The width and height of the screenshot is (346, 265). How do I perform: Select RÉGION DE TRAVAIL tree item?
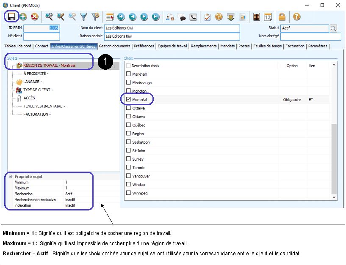[49, 66]
